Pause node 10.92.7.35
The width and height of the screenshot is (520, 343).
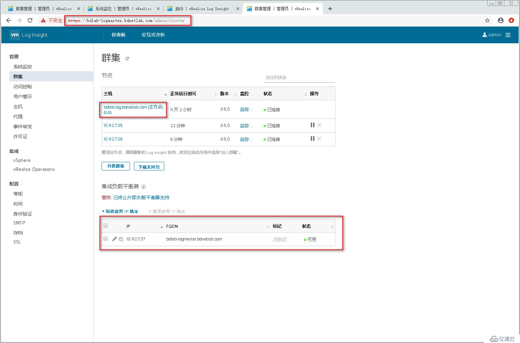[312, 125]
